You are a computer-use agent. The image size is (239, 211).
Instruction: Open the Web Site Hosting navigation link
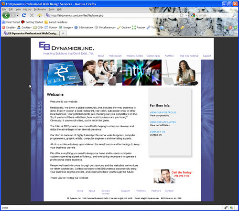pos(189,56)
